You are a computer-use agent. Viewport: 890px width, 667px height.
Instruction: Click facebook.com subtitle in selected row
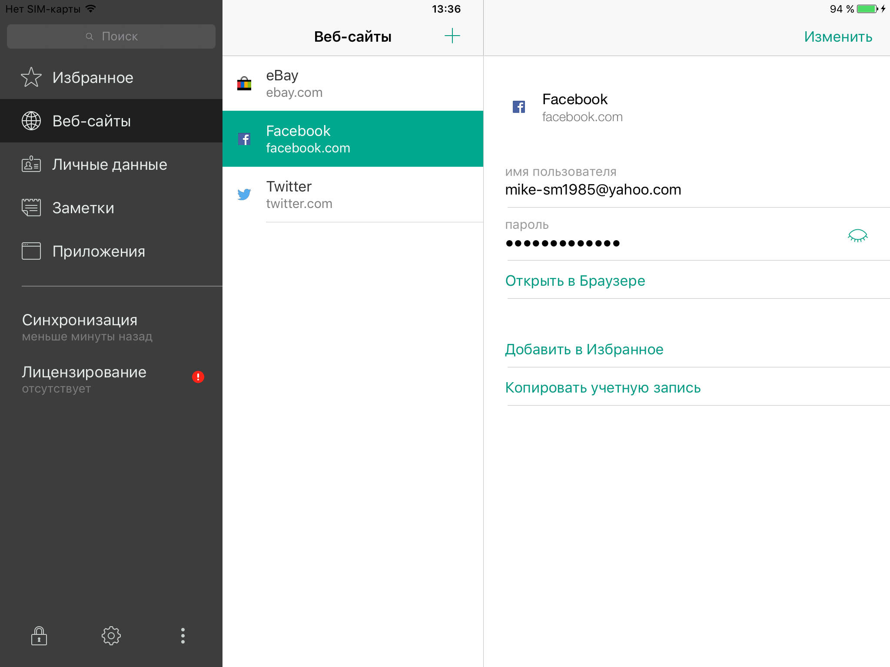coord(308,148)
